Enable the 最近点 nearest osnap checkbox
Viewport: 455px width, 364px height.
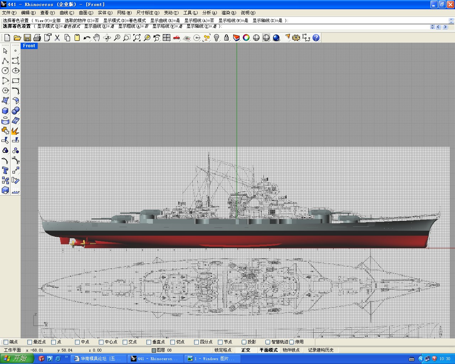(30, 342)
